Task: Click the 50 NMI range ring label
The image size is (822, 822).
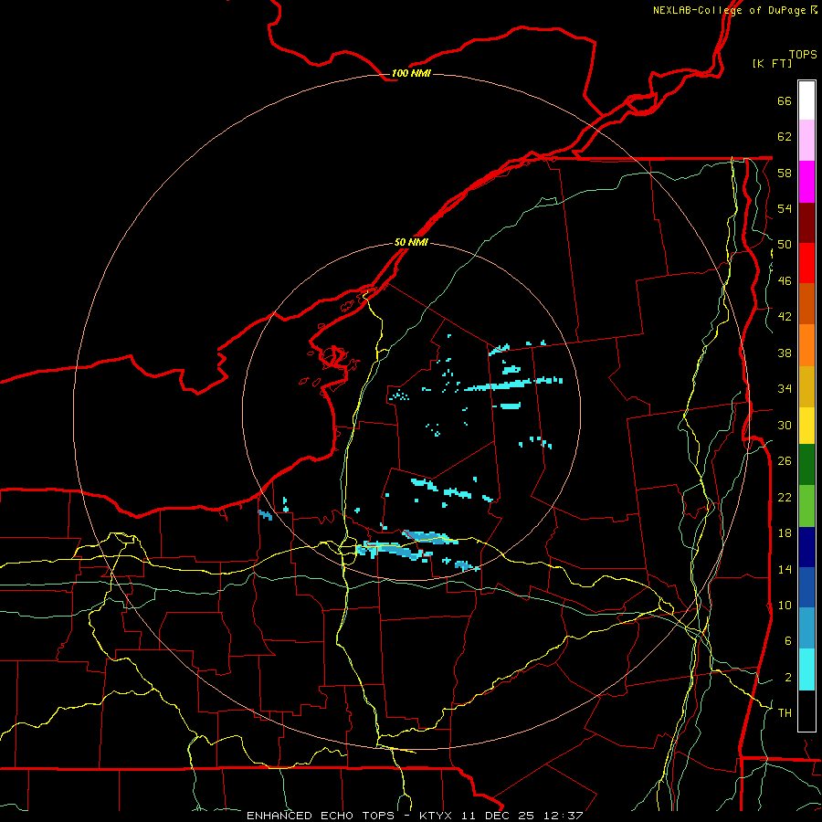Action: pos(411,242)
